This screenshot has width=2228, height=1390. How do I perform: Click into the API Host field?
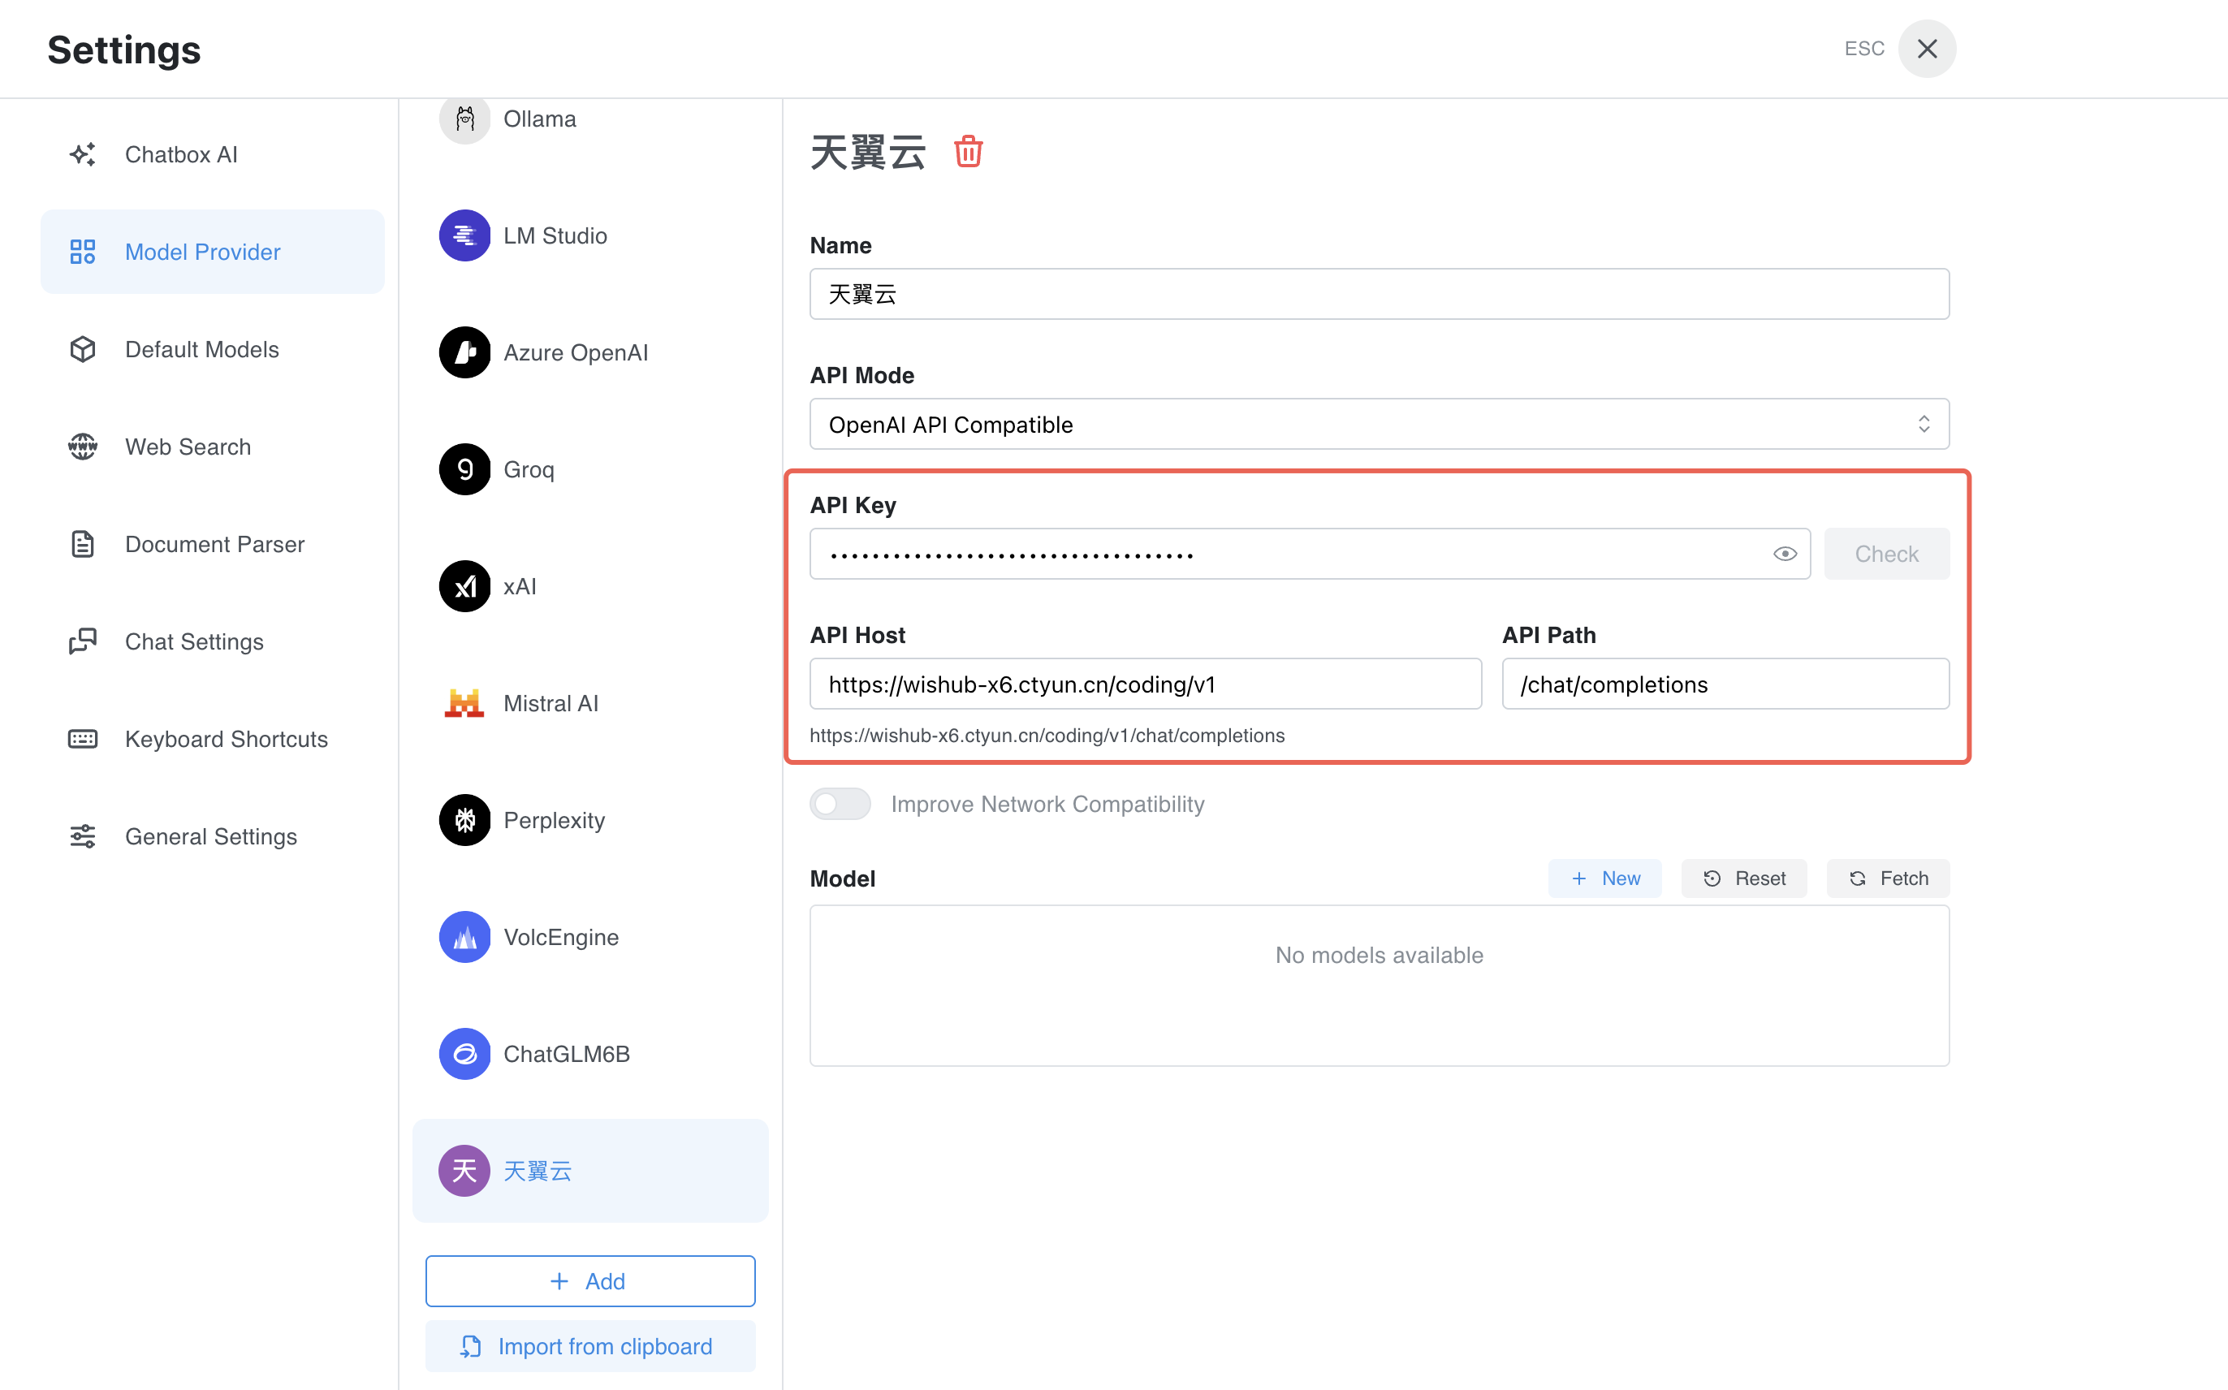(x=1144, y=684)
